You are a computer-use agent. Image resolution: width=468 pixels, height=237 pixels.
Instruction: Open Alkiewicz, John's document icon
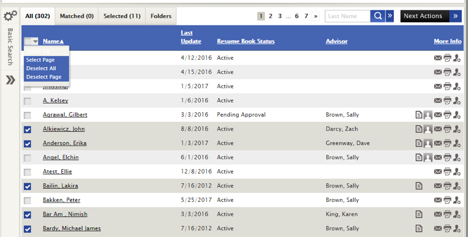(x=419, y=129)
